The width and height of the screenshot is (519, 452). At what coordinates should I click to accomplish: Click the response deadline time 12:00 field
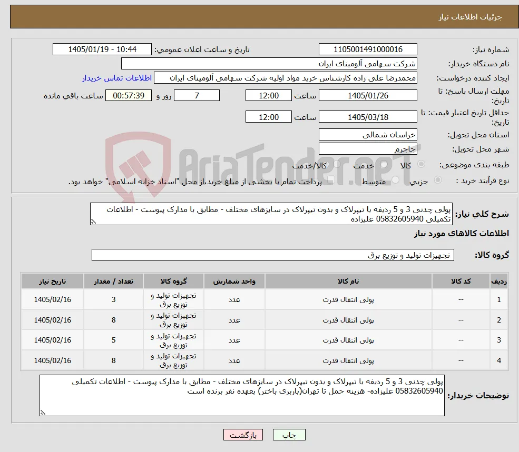pyautogui.click(x=268, y=96)
